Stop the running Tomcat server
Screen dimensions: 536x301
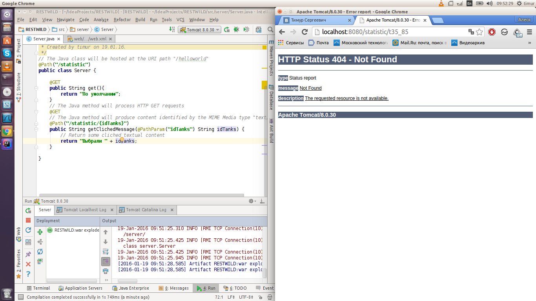(x=28, y=220)
